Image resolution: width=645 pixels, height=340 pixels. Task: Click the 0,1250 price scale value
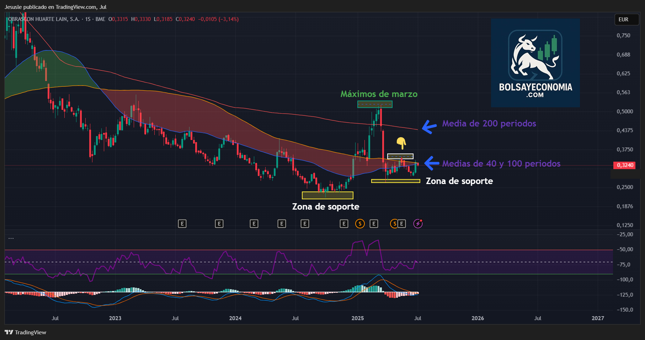pyautogui.click(x=625, y=225)
